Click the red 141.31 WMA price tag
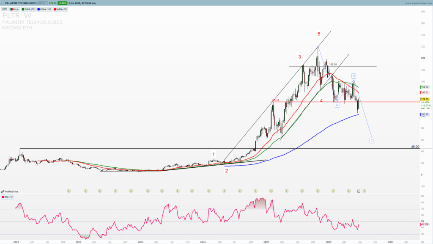 (425, 93)
